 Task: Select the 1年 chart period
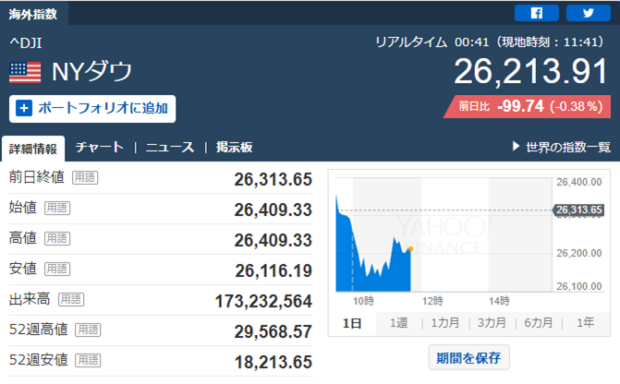click(585, 323)
